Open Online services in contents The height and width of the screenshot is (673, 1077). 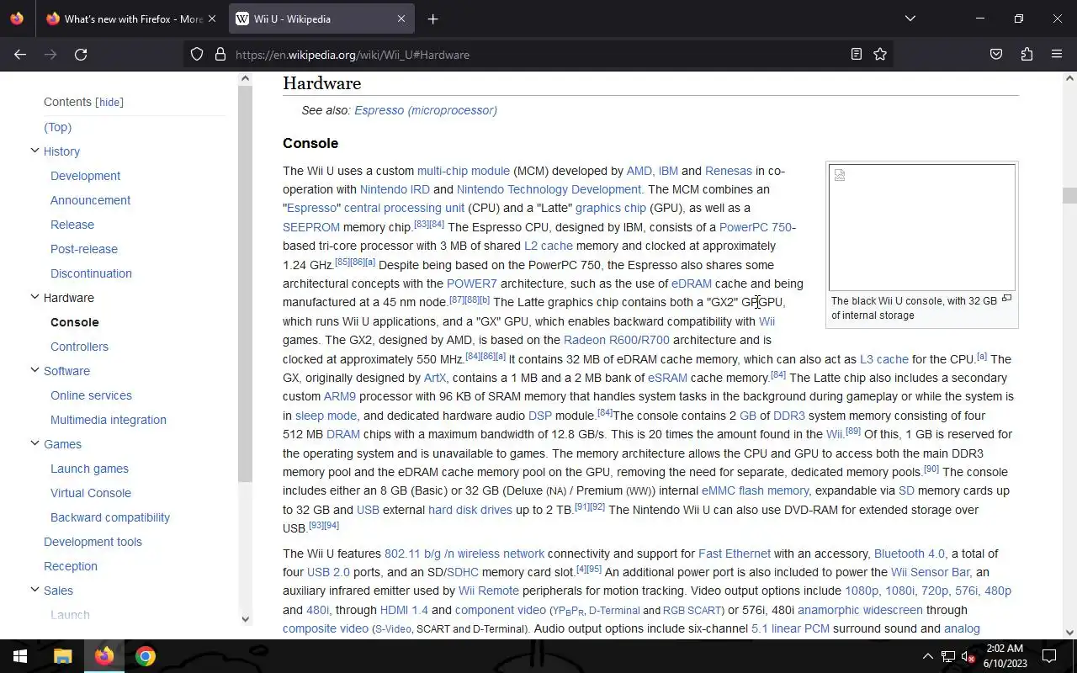(91, 395)
